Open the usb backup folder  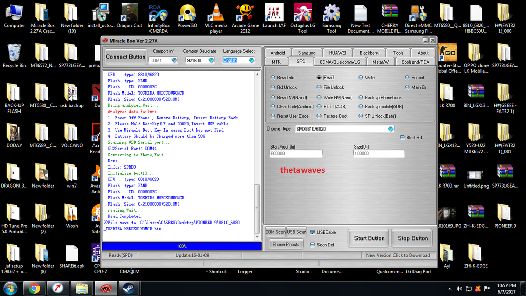tap(71, 96)
